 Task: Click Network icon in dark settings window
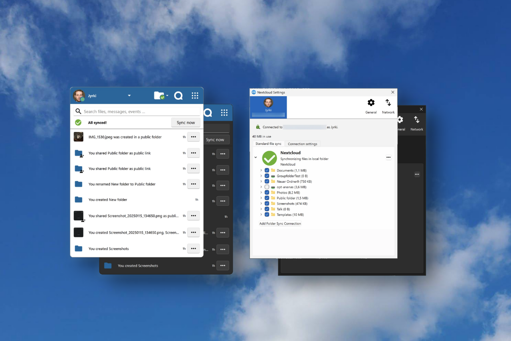(x=416, y=123)
